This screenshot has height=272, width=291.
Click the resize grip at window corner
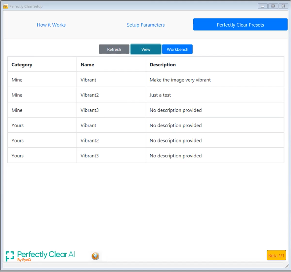pos(287,266)
